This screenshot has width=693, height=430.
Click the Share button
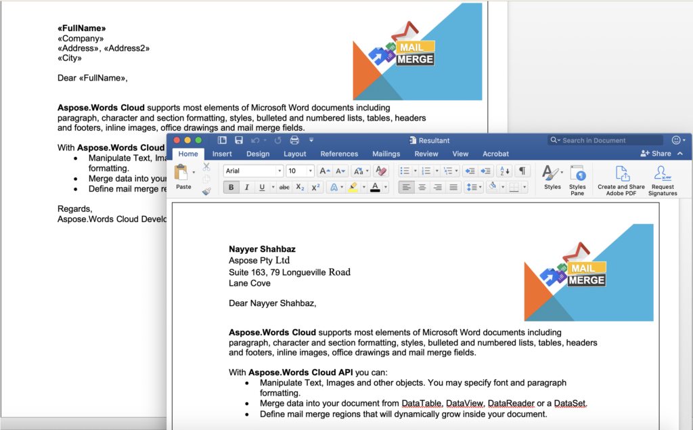[656, 154]
